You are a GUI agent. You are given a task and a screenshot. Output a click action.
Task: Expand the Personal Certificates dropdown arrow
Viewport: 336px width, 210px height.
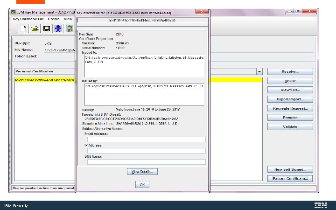click(x=259, y=71)
